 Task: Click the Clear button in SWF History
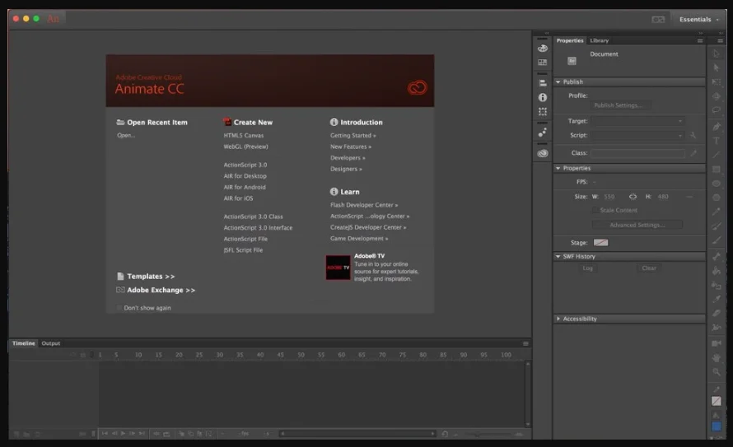[x=649, y=268]
